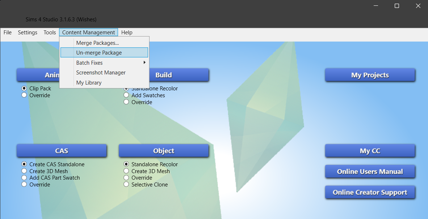Open the Settings menu

click(x=28, y=33)
